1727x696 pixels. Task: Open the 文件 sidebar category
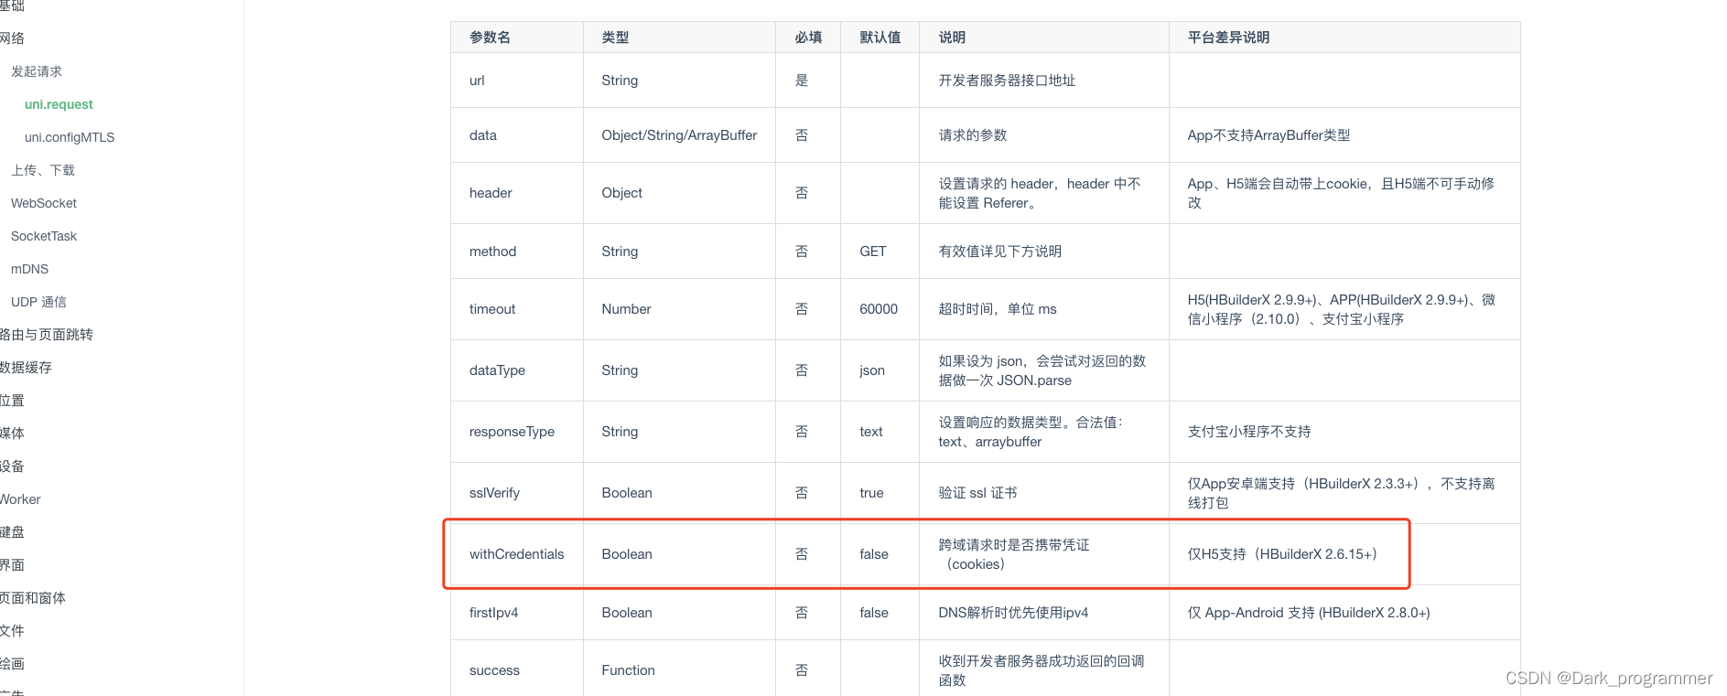[x=13, y=631]
